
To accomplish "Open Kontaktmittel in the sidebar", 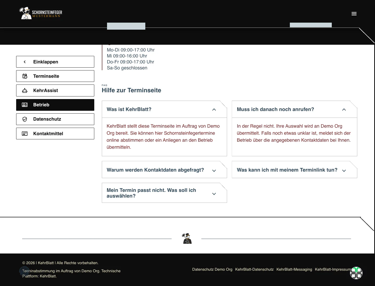I will click(55, 134).
